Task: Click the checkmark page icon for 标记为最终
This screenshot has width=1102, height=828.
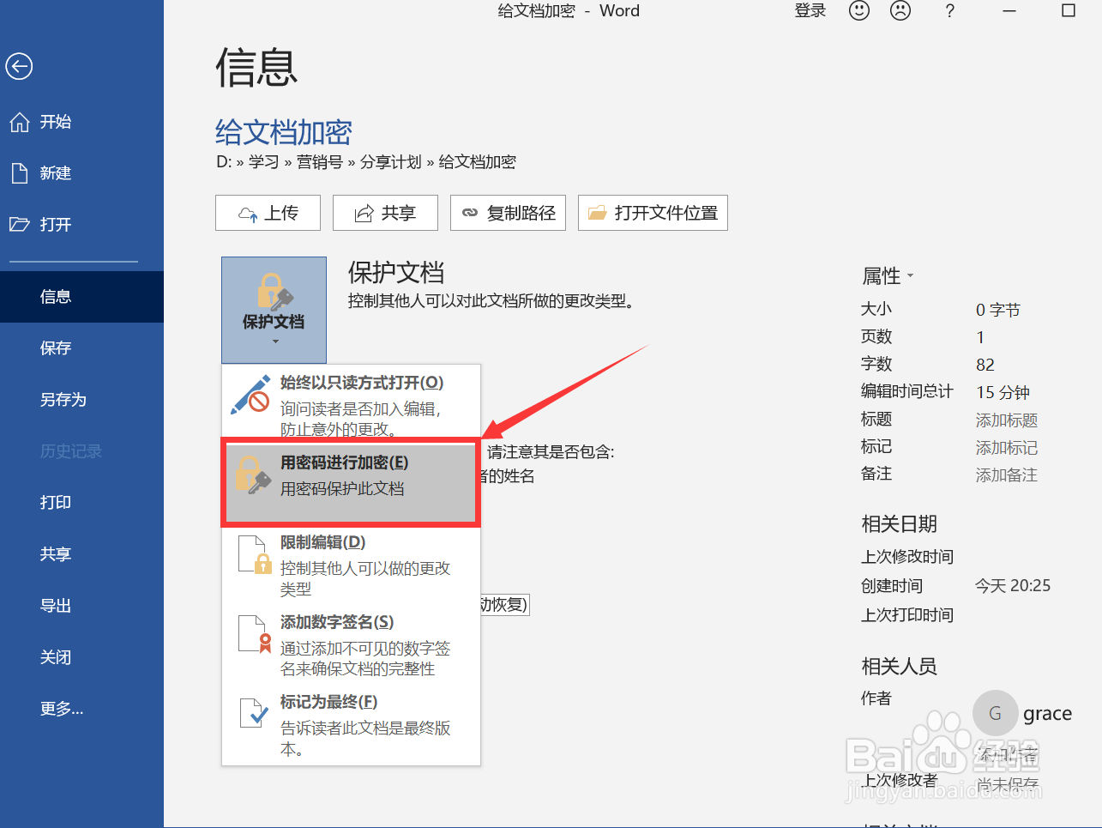Action: point(254,713)
